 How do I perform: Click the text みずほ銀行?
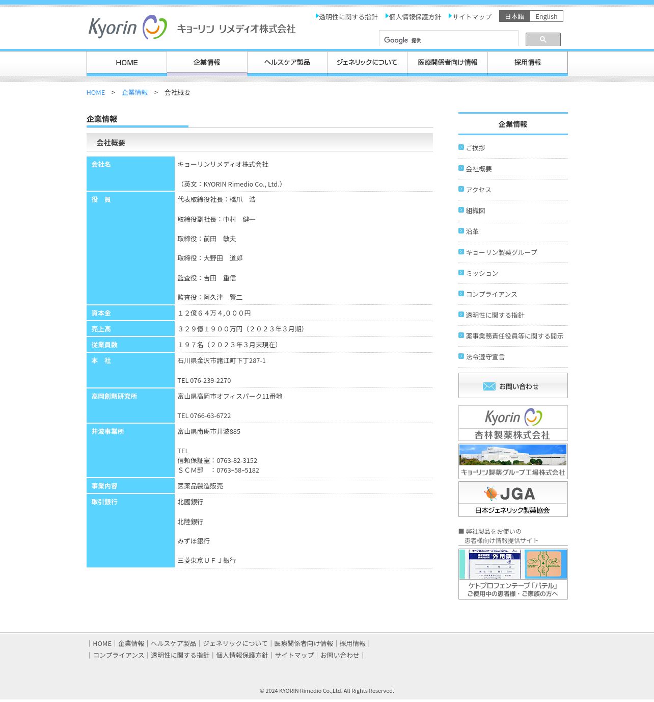click(194, 541)
